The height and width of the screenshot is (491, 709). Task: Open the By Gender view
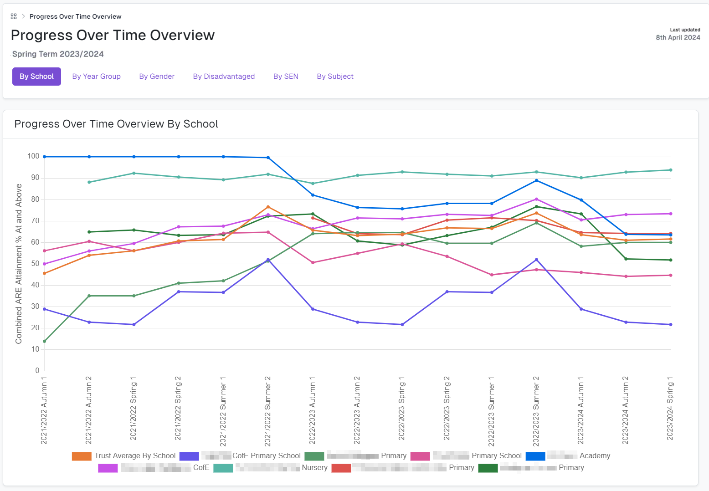157,77
